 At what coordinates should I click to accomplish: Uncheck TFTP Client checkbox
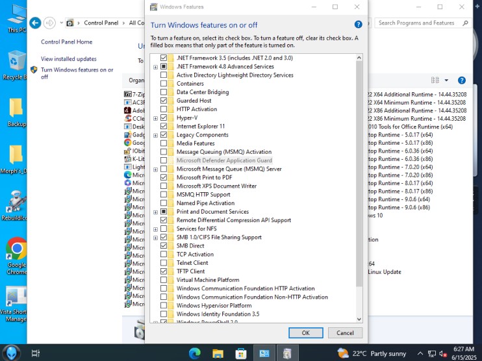click(x=164, y=271)
